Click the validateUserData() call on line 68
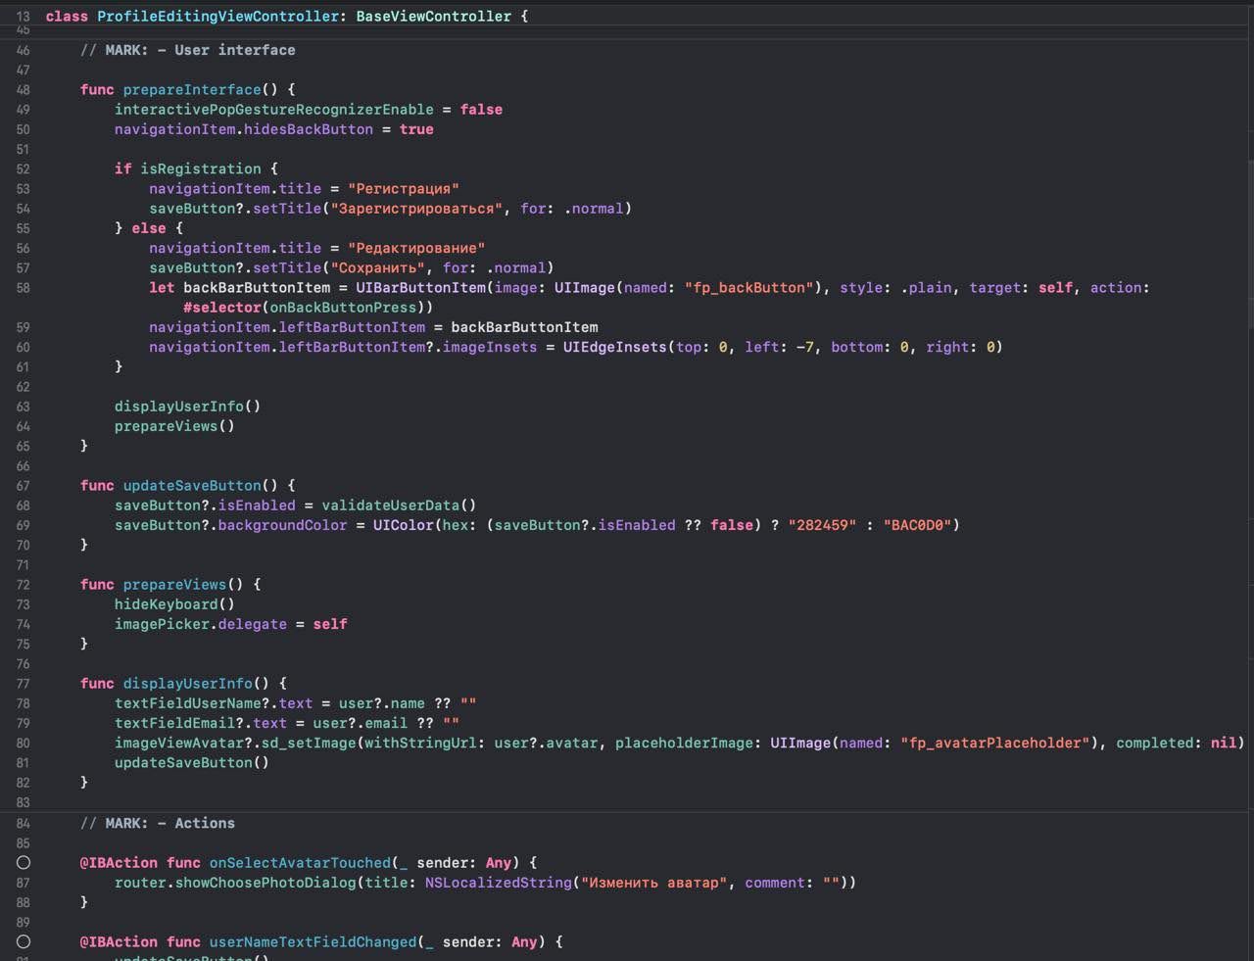Image resolution: width=1254 pixels, height=961 pixels. [399, 505]
